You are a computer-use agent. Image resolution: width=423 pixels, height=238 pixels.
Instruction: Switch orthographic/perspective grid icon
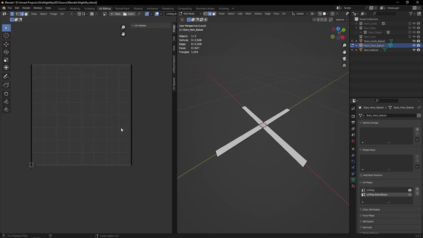tap(344, 66)
